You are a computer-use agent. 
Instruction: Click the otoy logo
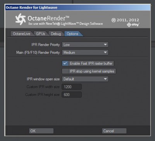[133, 25]
